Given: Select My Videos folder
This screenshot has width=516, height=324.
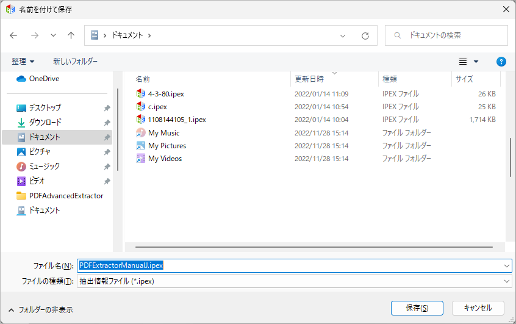Looking at the screenshot, I should click(x=165, y=159).
